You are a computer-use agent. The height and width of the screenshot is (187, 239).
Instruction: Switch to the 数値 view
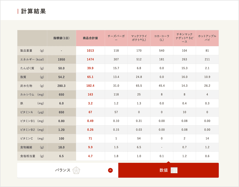(x=163, y=170)
